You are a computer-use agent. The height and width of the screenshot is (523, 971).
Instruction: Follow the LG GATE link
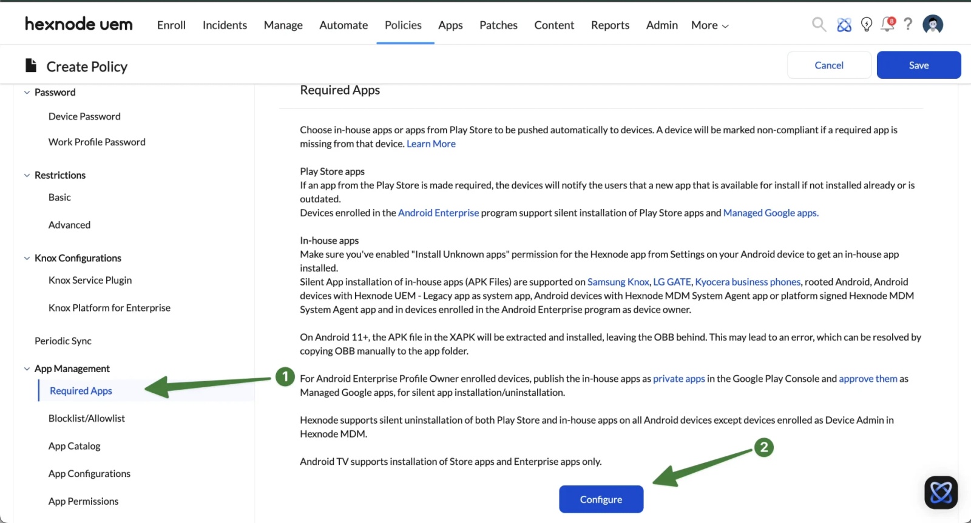[672, 282]
